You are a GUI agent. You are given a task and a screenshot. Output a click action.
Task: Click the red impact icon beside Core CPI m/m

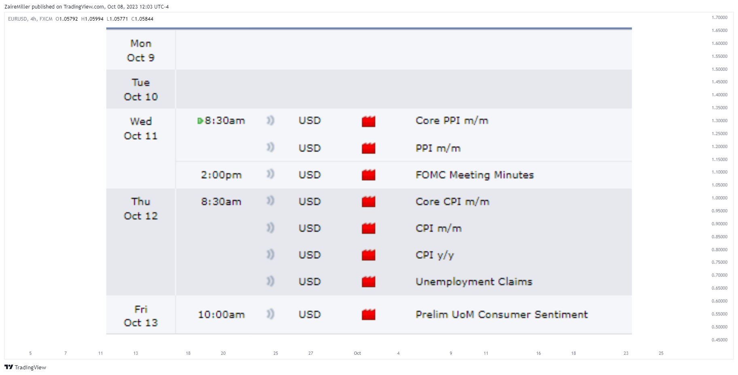pos(368,201)
